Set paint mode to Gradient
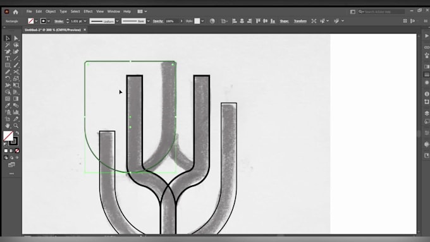 click(11, 151)
